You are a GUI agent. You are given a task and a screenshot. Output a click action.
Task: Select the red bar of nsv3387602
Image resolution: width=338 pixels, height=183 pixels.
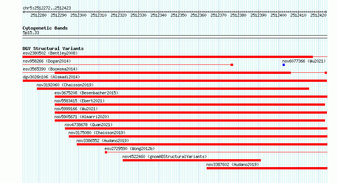coord(267,168)
